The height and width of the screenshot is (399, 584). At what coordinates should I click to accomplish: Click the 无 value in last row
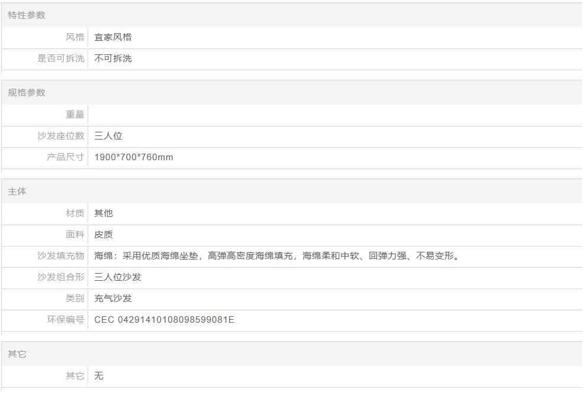point(99,376)
